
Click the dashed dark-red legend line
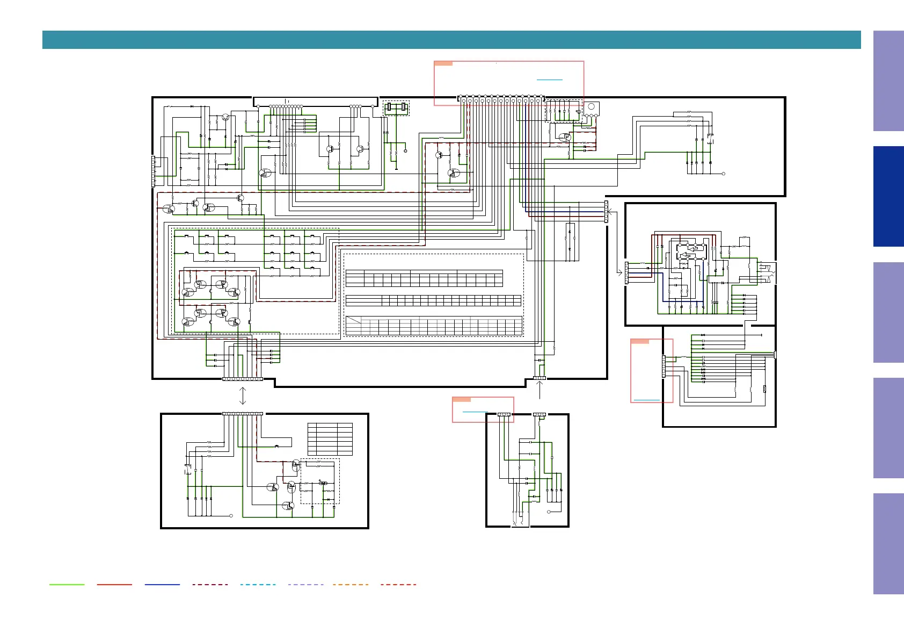coord(210,585)
